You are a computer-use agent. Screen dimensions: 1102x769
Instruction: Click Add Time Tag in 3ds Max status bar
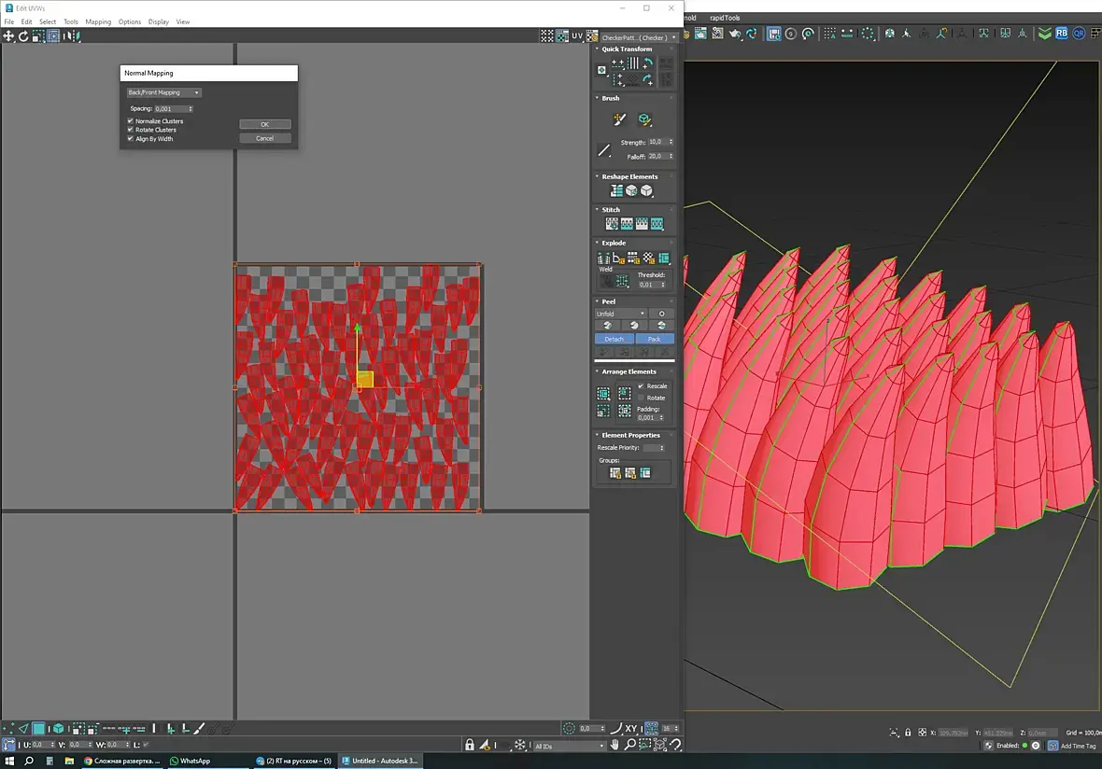[x=1078, y=746]
